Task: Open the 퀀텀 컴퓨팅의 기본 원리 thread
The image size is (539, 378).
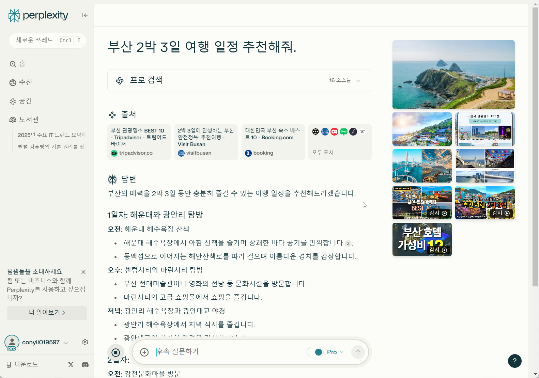Action: click(51, 147)
